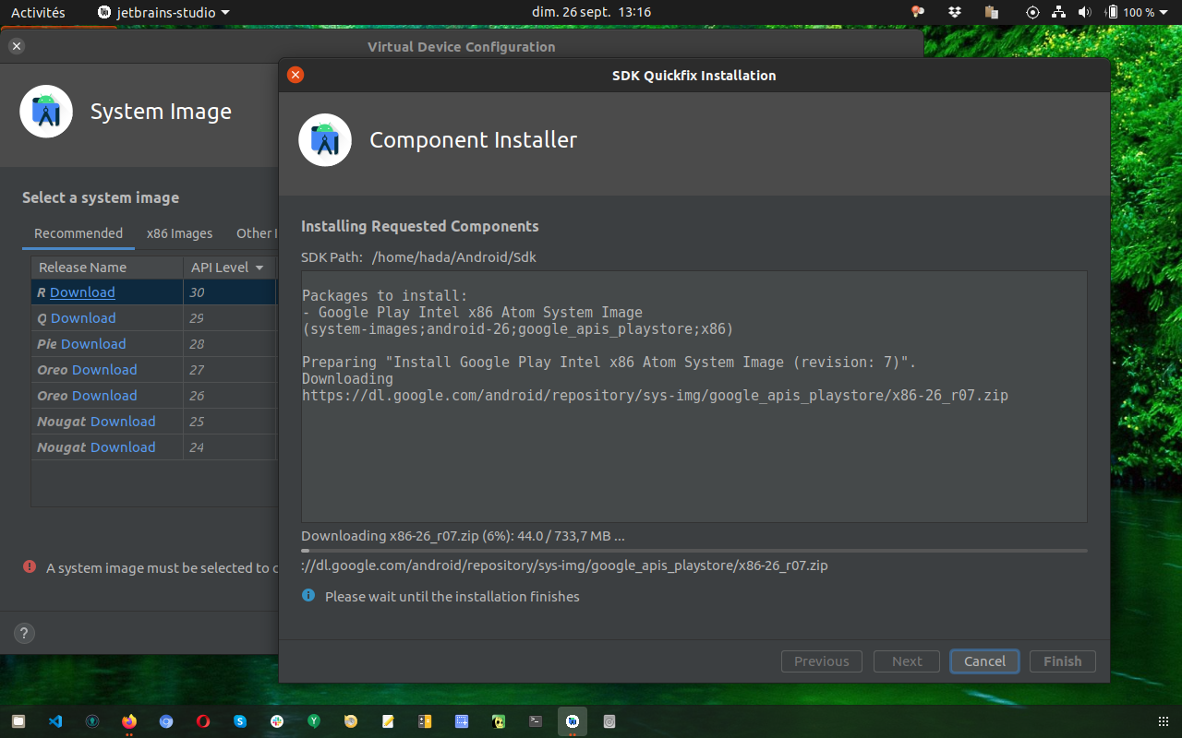The image size is (1182, 738).
Task: Click the Pie Download link
Action: (x=93, y=344)
